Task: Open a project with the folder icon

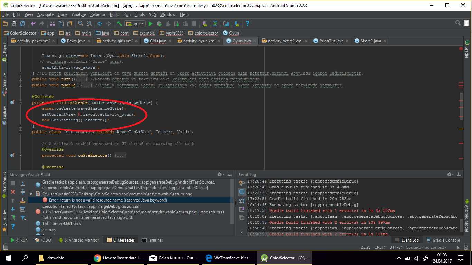Action: (5, 23)
